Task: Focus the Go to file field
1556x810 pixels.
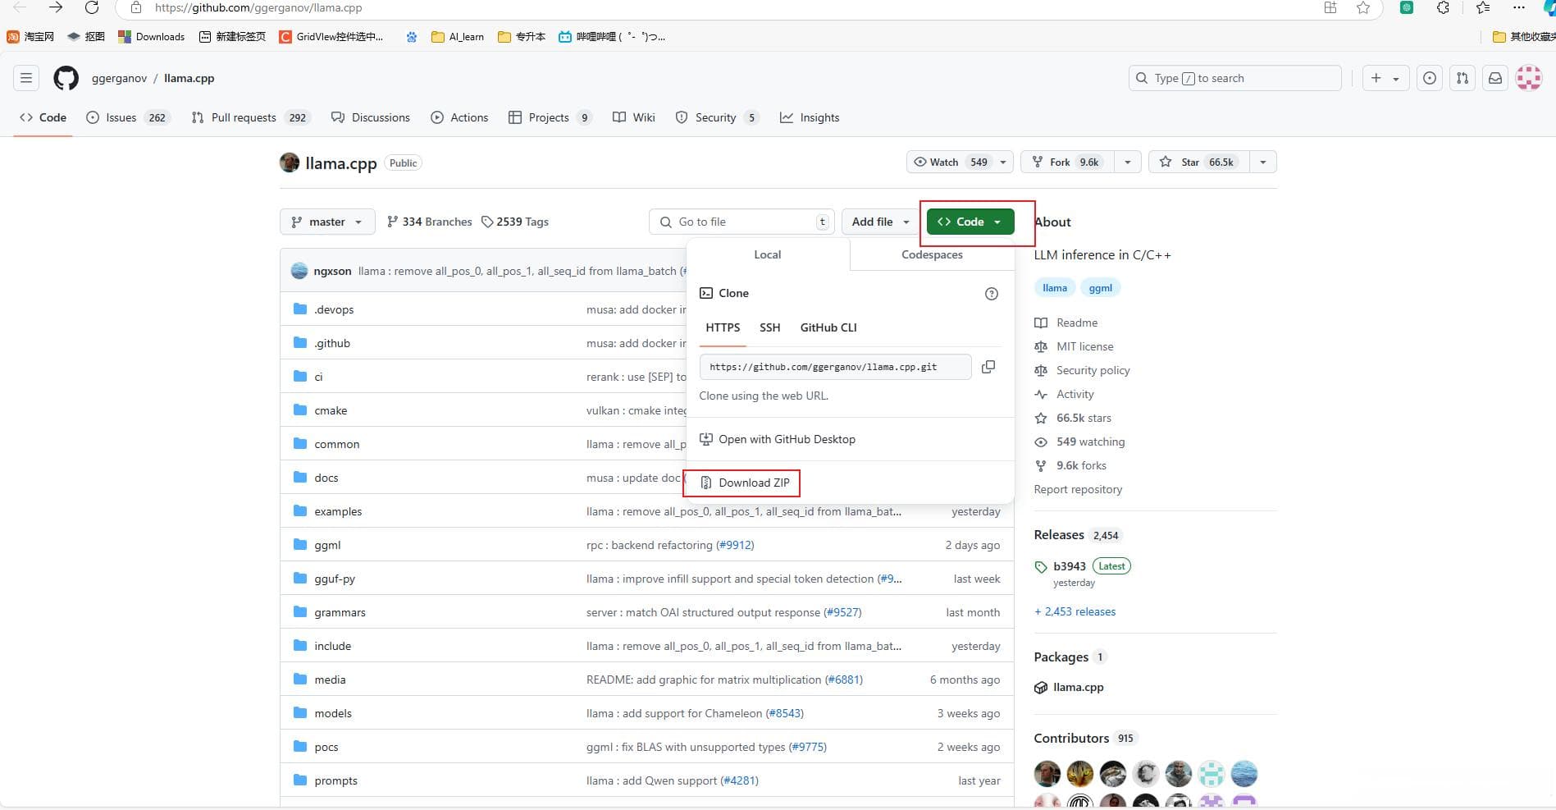Action: coord(741,222)
